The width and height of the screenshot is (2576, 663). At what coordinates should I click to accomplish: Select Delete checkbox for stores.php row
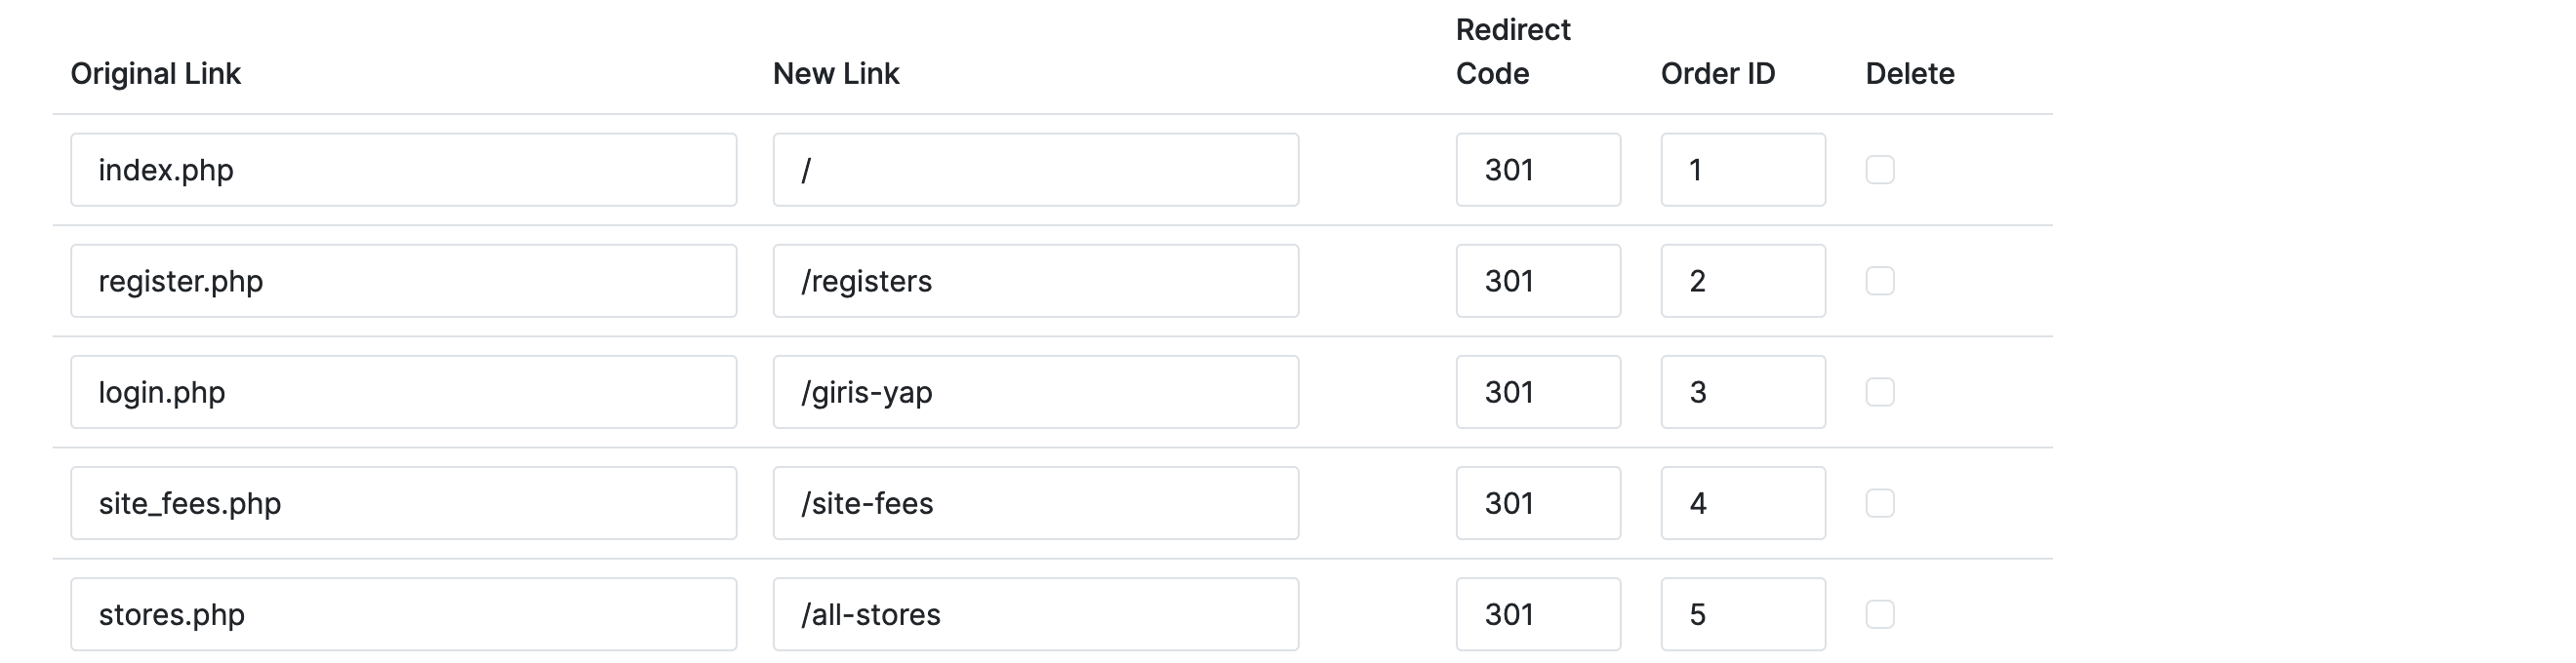1879,613
